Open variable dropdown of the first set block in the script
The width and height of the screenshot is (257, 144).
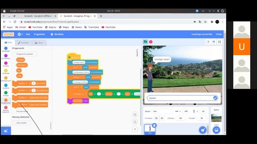coord(76,67)
